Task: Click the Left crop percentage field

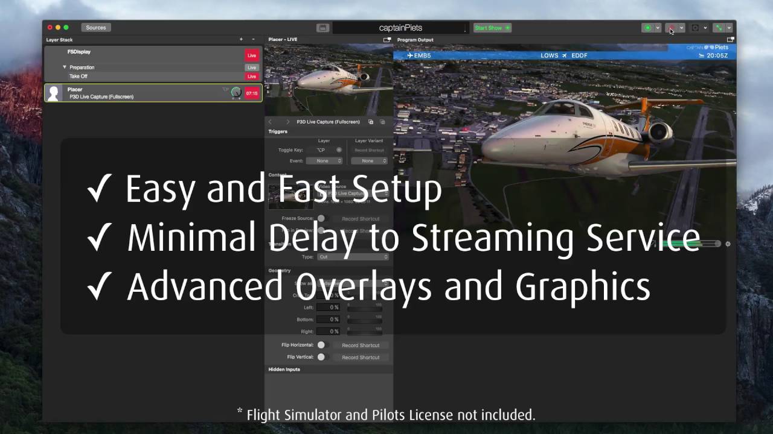Action: coord(329,307)
